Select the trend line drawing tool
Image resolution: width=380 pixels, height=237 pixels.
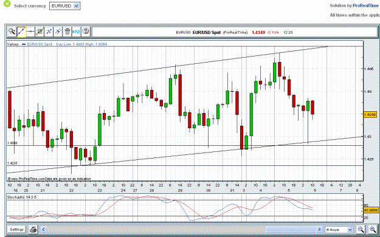click(21, 32)
